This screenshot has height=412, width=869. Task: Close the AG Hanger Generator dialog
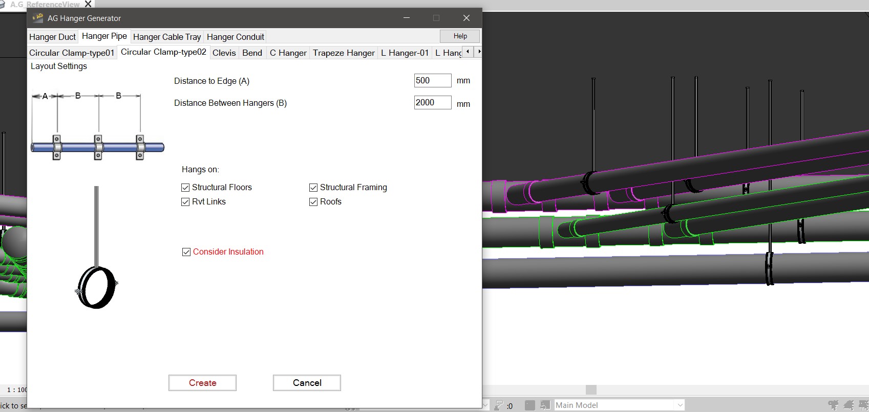point(467,18)
